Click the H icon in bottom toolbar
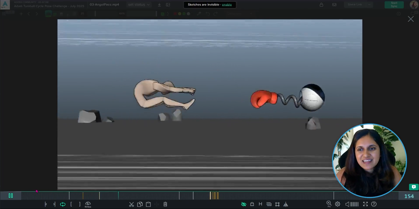Screen dimensions: 419x209 (260, 204)
